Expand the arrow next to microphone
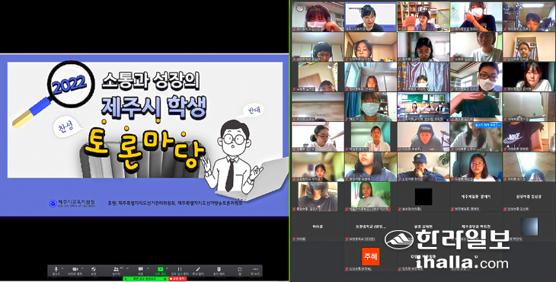This screenshot has height=282, width=556. point(62,268)
